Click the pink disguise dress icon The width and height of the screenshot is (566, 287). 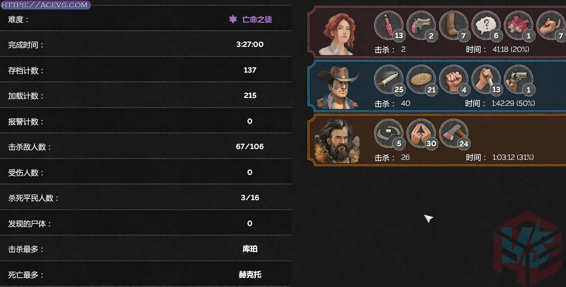click(519, 26)
